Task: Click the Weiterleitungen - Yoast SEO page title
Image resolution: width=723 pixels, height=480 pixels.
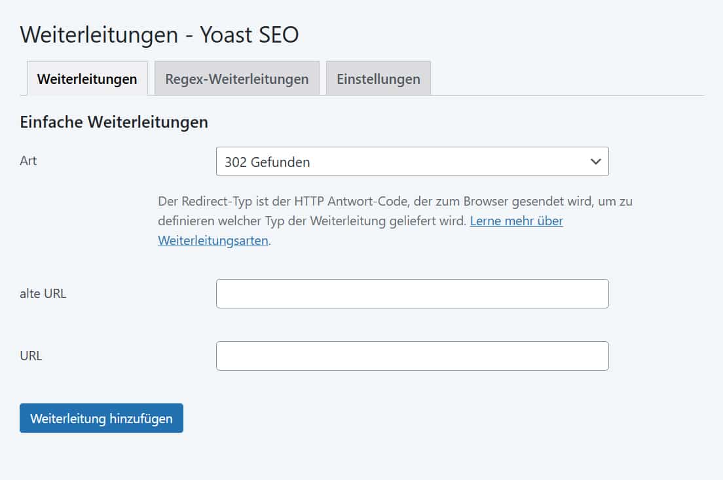Action: pos(160,35)
